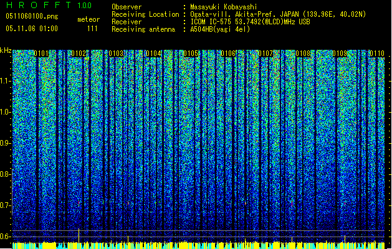The image size is (392, 249).
Task: Click the 0110 time marker
Action: (x=376, y=54)
